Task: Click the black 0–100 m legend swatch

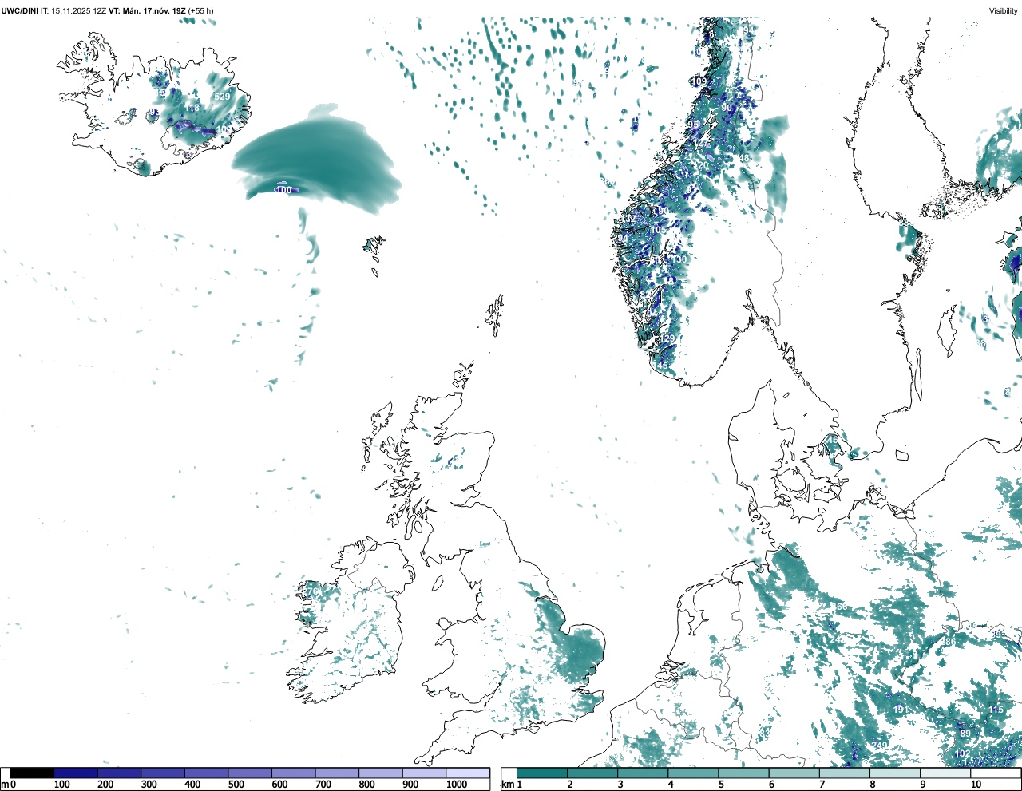Action: [x=32, y=773]
